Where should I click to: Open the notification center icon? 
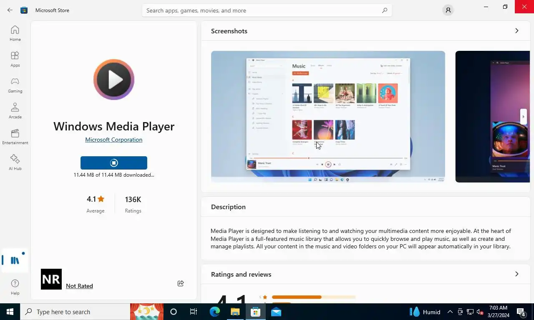point(521,312)
